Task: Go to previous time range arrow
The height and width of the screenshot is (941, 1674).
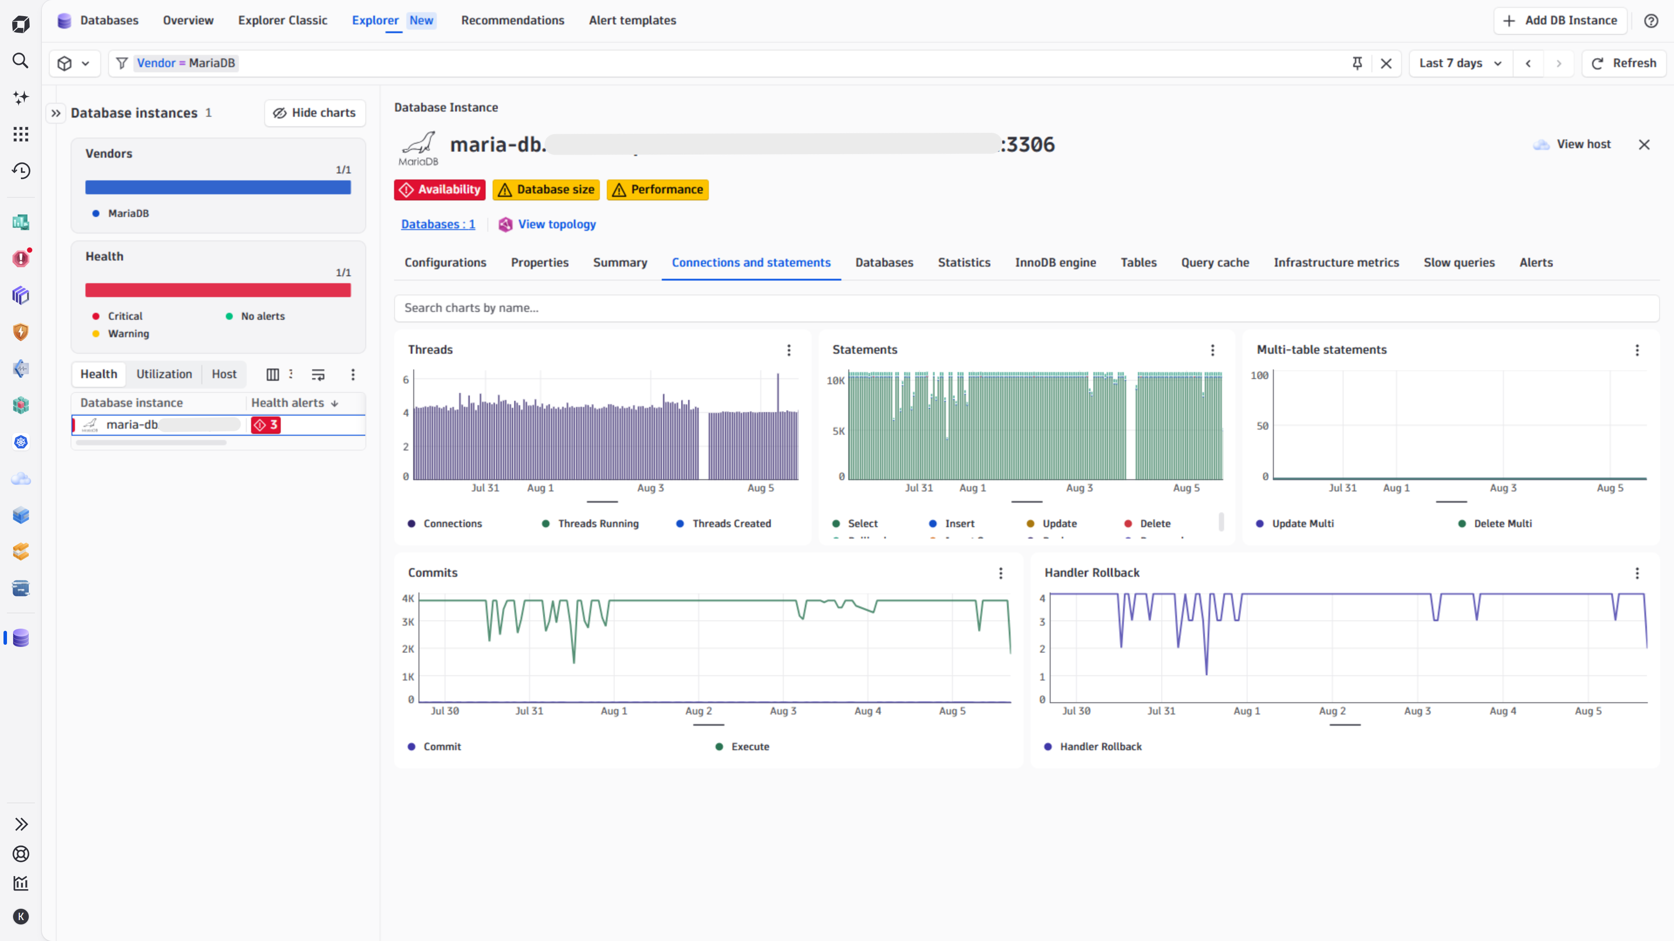Action: pyautogui.click(x=1528, y=63)
